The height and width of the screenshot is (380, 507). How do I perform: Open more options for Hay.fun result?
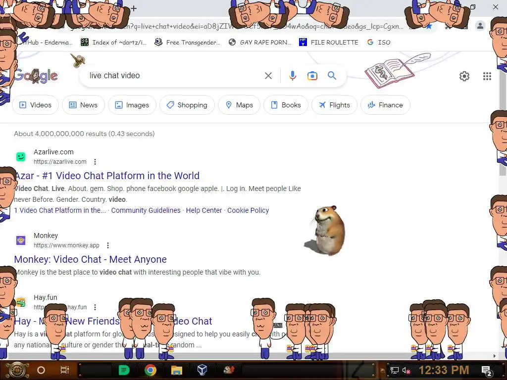point(95,307)
